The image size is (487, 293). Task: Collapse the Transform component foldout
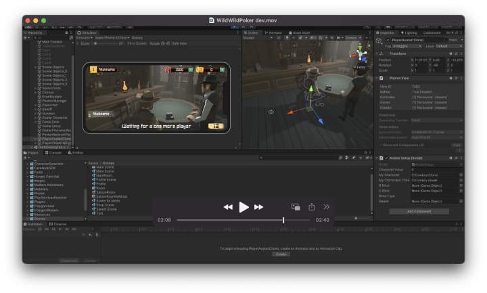(x=377, y=53)
